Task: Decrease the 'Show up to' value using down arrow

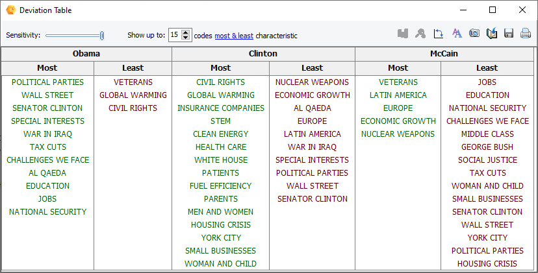Action: [186, 38]
